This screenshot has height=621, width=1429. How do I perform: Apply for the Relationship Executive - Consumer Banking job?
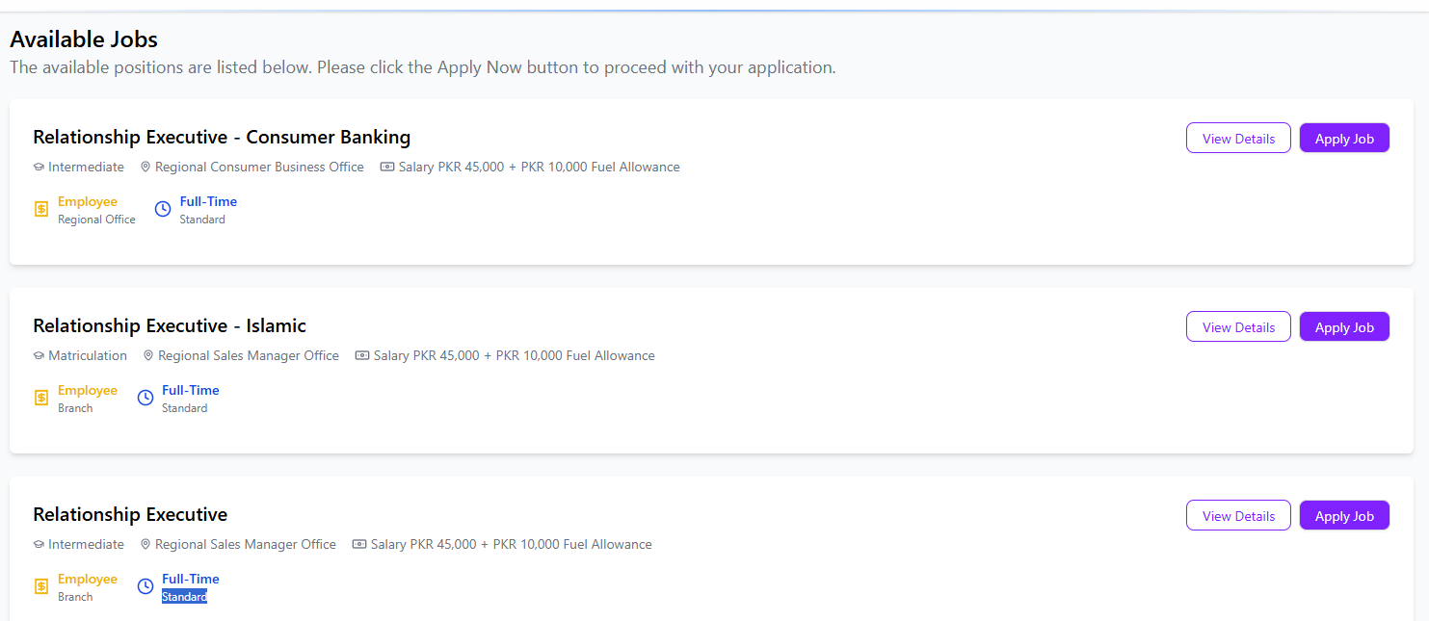(x=1344, y=139)
